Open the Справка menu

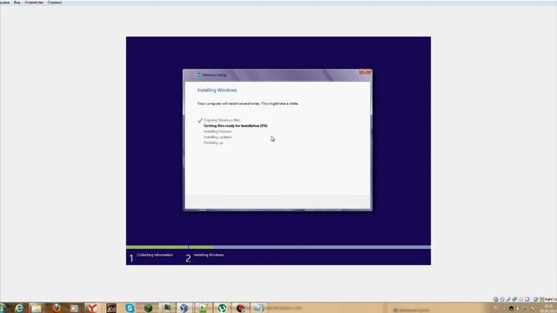coord(54,2)
